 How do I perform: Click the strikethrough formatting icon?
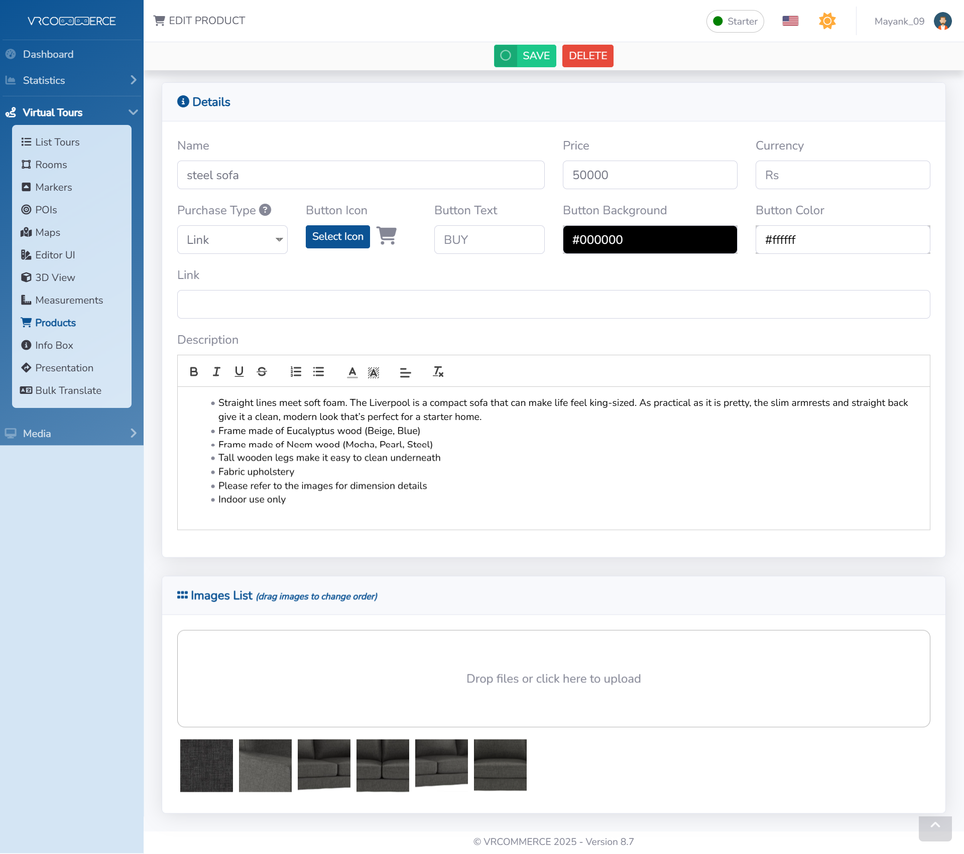pos(262,372)
